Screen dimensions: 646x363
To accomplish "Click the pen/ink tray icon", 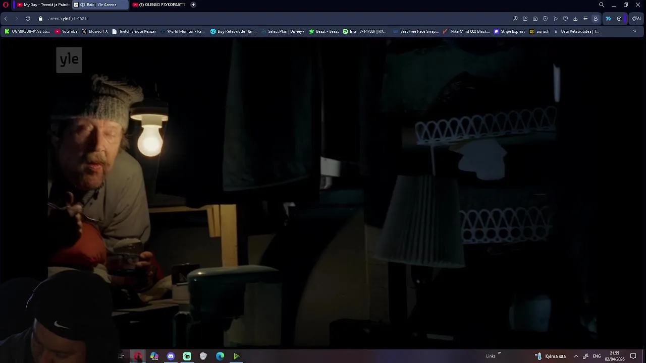I will (x=585, y=356).
